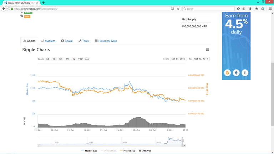This screenshot has width=274, height=154.
Task: Set chart zoom to 3m
Action: [67, 59]
